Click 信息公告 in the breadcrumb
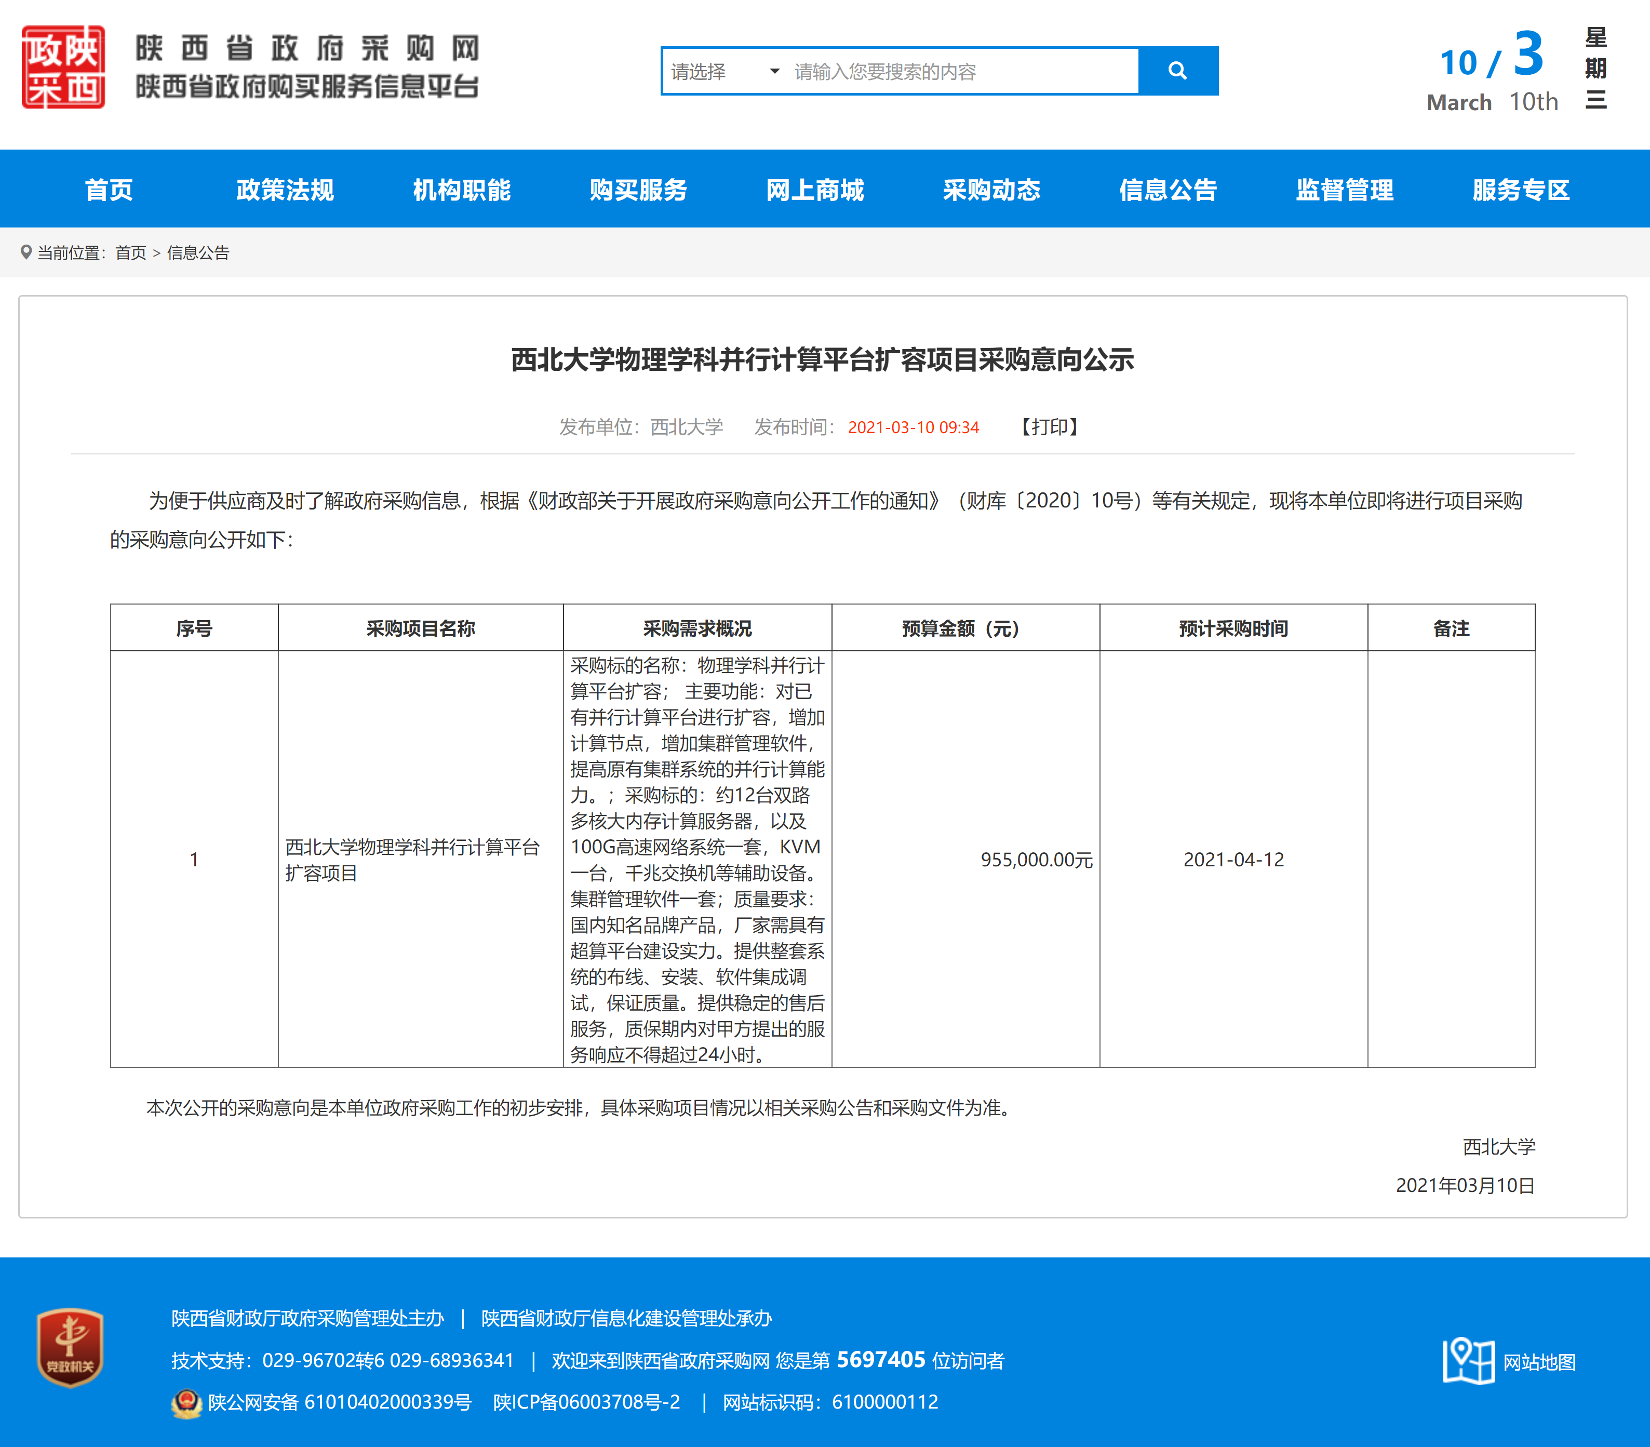Screen dimensions: 1650x1447 198,253
